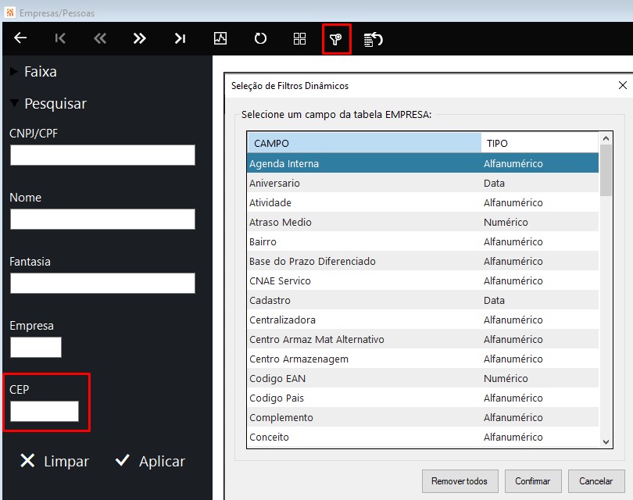Click the next page double-chevron icon

pos(140,38)
